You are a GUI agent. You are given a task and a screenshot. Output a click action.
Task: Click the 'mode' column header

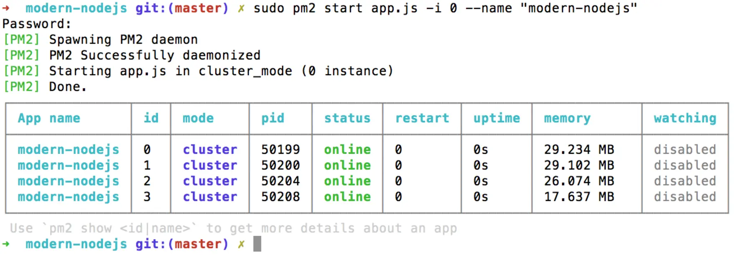(198, 118)
